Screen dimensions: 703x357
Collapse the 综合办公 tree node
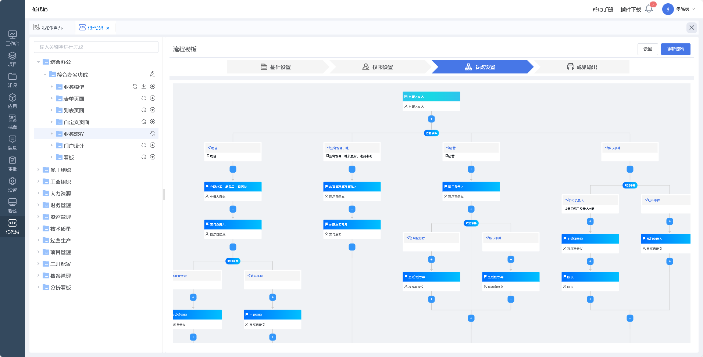(38, 62)
